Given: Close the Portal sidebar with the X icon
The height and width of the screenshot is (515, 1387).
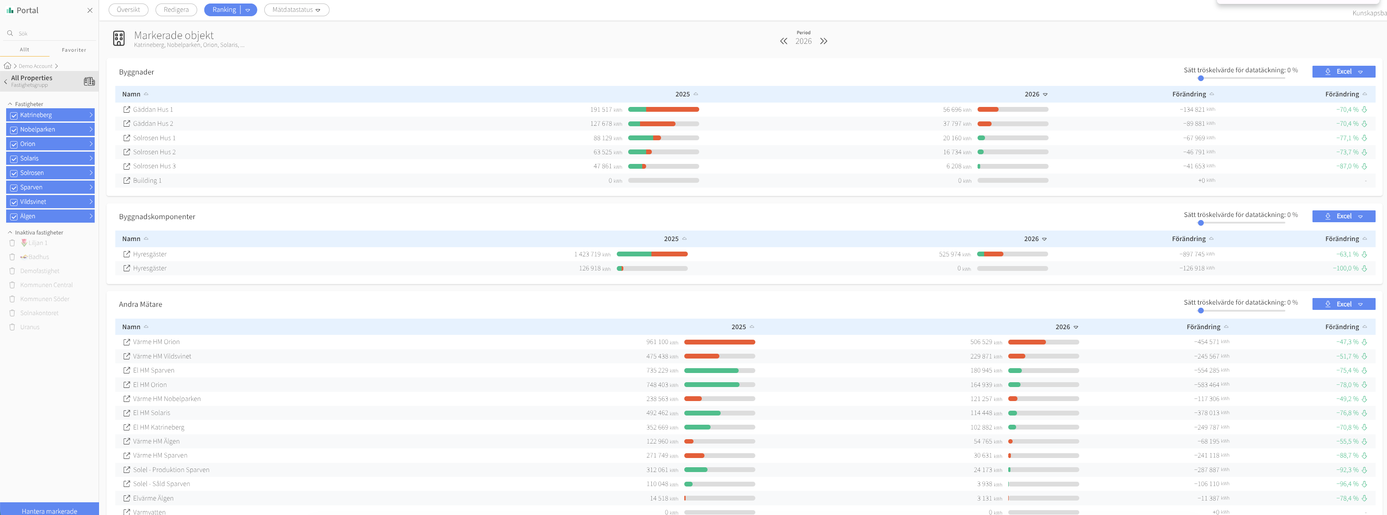Looking at the screenshot, I should [x=90, y=10].
